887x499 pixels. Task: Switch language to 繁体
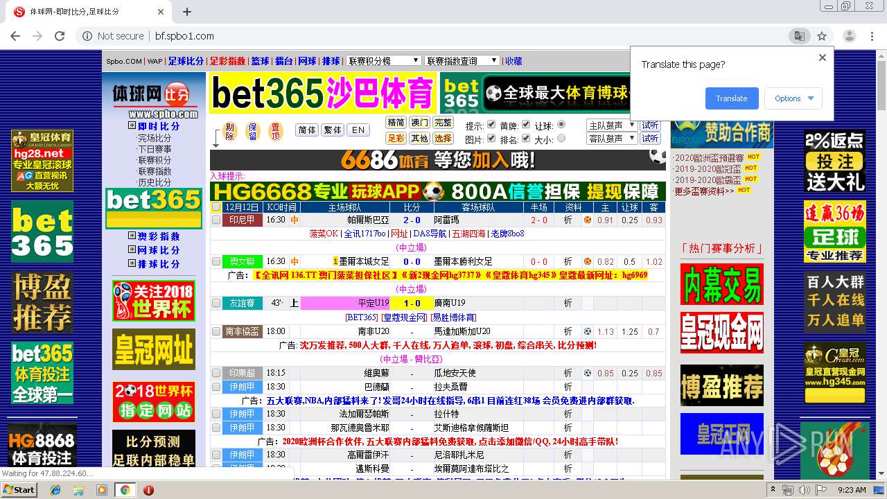(x=333, y=130)
